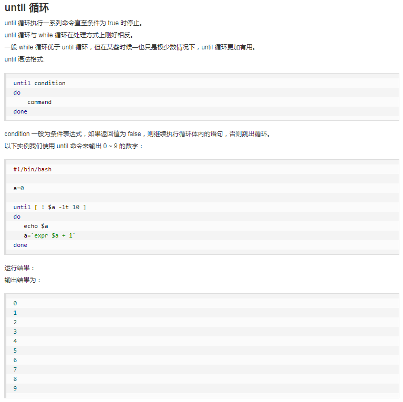
Task: Click the code line "echo $a"
Action: tap(36, 226)
